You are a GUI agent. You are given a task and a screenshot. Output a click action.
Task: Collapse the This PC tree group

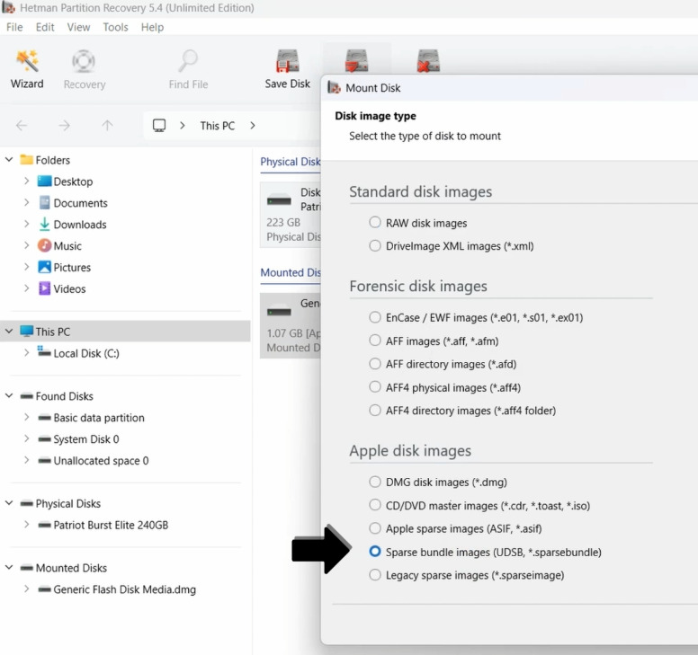click(x=9, y=331)
